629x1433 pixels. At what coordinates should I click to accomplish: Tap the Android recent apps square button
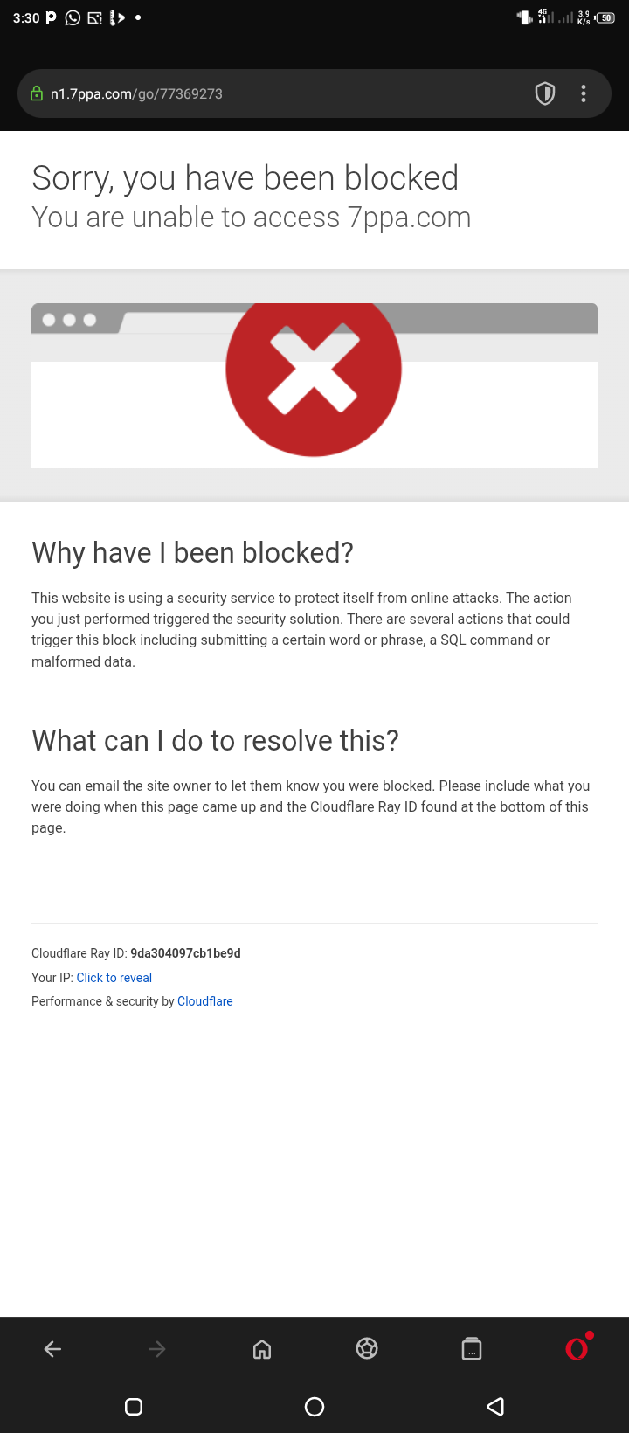[134, 1407]
